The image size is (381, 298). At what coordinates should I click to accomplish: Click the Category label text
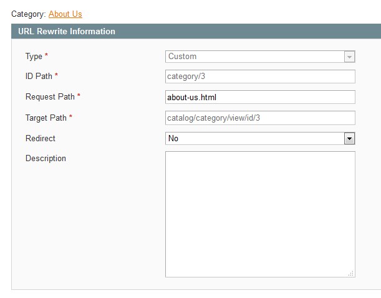coord(29,14)
